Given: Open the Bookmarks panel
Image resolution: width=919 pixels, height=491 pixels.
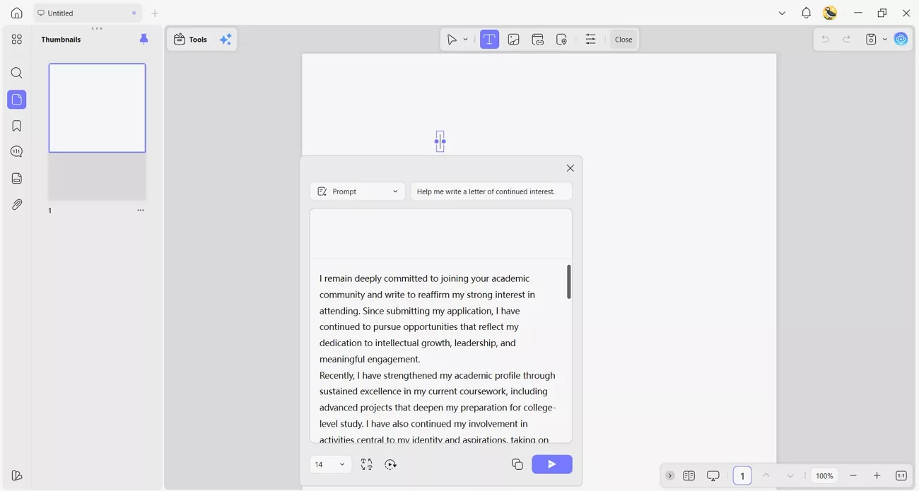Looking at the screenshot, I should [17, 125].
